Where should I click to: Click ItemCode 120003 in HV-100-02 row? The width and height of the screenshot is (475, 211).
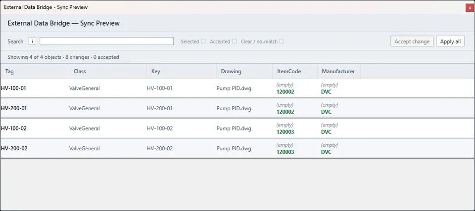(x=285, y=132)
